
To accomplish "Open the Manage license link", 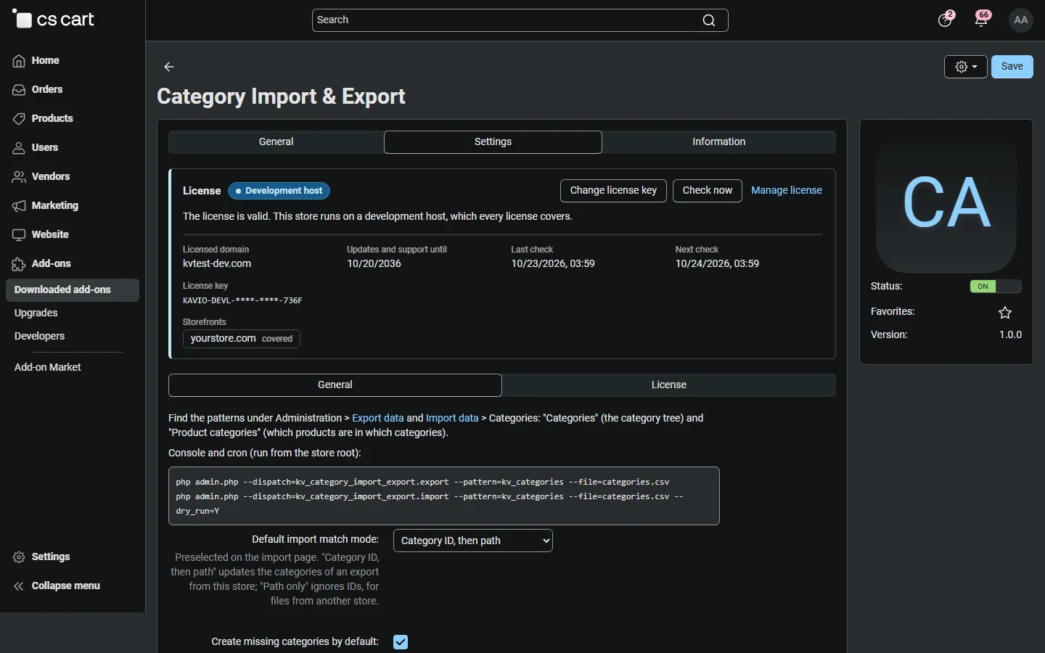I will (787, 191).
